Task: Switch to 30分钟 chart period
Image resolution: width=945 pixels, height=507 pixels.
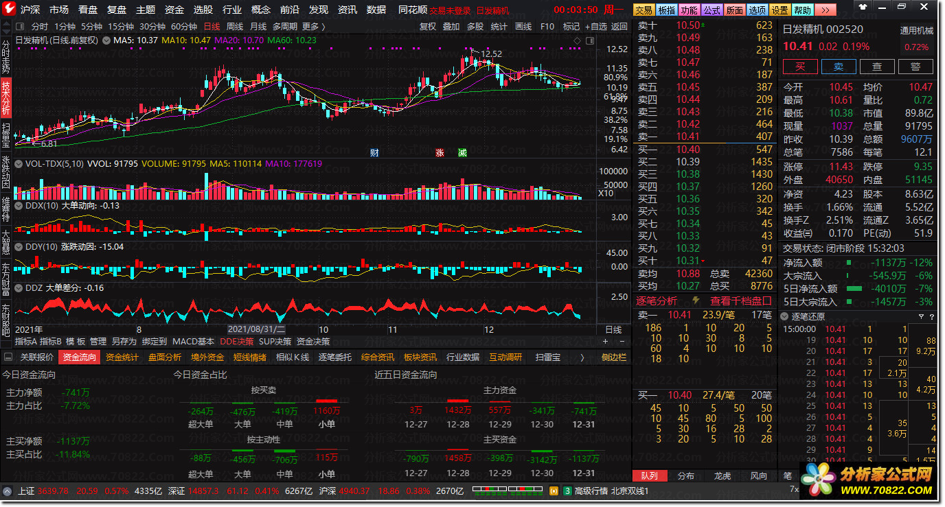Action: [x=152, y=27]
